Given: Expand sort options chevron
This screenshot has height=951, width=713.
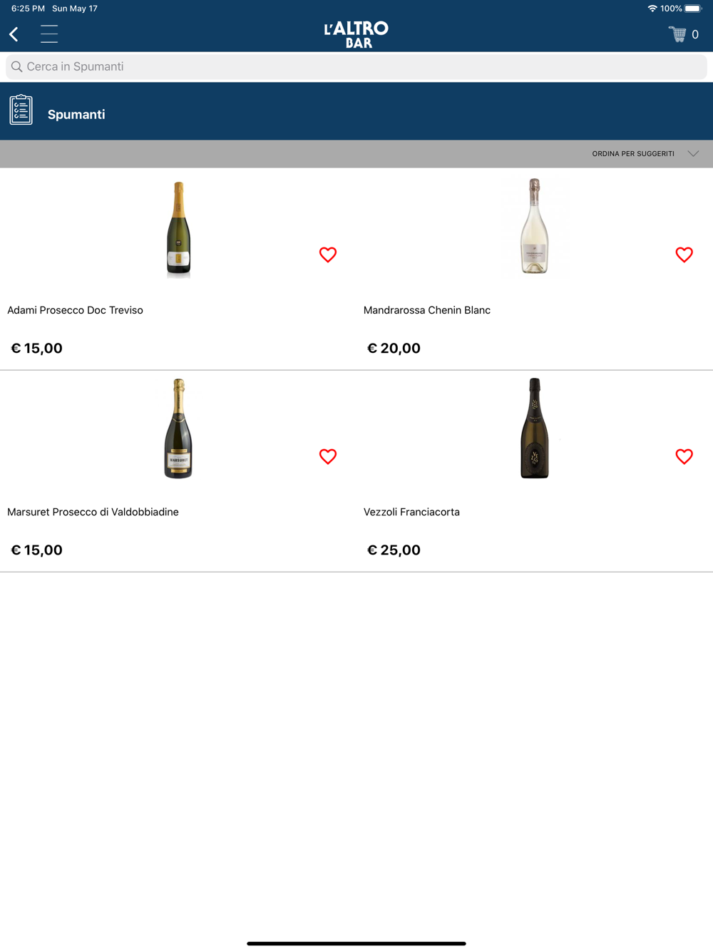Looking at the screenshot, I should coord(693,154).
